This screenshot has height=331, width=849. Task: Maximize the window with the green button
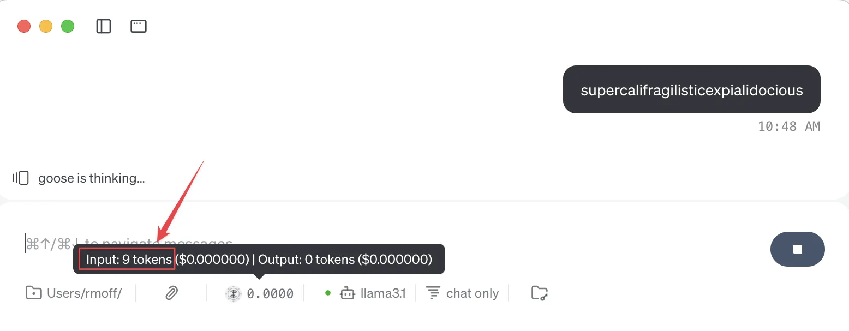[x=68, y=26]
